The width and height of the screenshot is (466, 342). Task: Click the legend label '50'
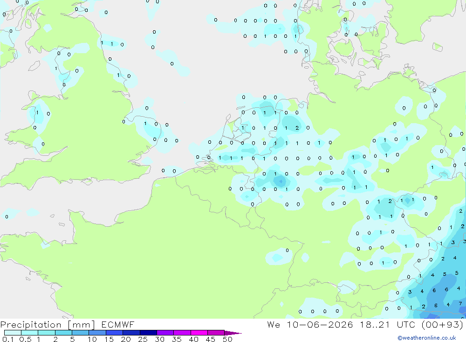click(227, 339)
